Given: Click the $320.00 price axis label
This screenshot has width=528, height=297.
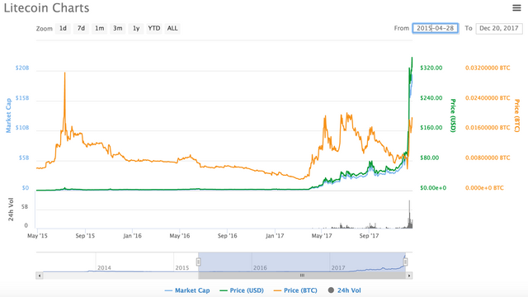Looking at the screenshot, I should coord(431,68).
